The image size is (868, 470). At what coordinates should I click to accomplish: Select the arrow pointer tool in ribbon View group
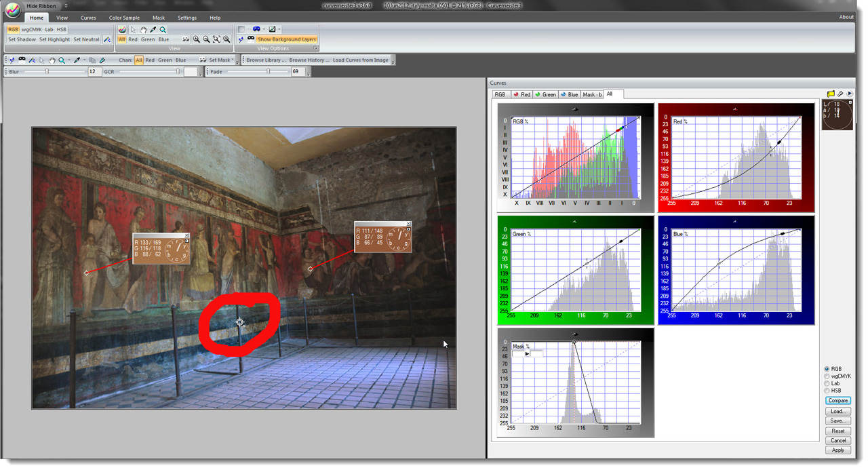click(x=133, y=30)
